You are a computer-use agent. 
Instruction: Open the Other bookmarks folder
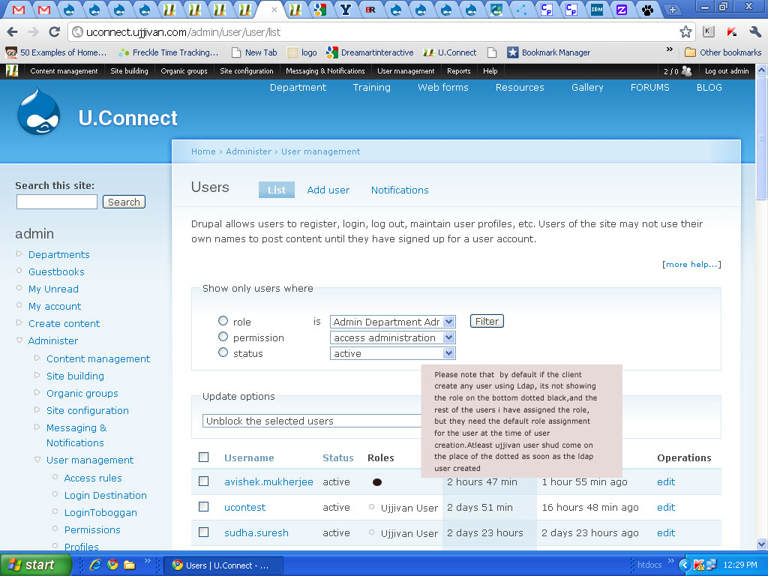(723, 52)
